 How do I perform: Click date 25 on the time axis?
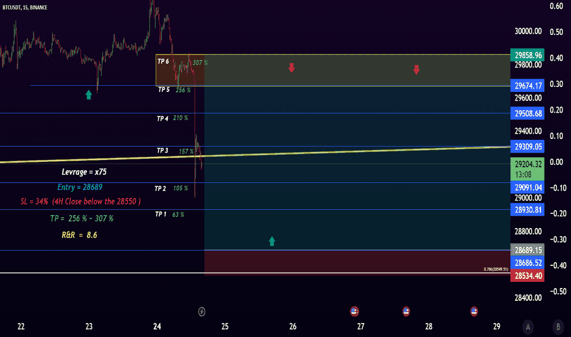coord(225,327)
